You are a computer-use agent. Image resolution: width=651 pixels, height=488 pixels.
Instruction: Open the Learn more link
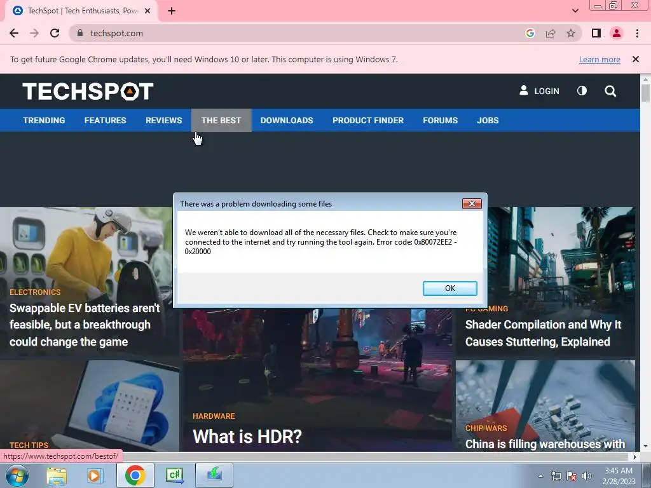point(600,59)
